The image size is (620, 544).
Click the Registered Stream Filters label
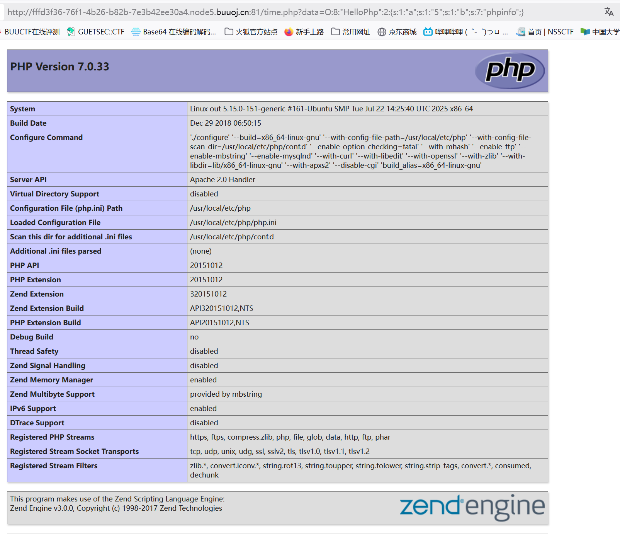[x=54, y=466]
